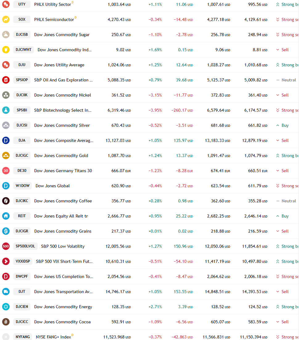Open Dow Jones Commodity Cocoa link

62,322
